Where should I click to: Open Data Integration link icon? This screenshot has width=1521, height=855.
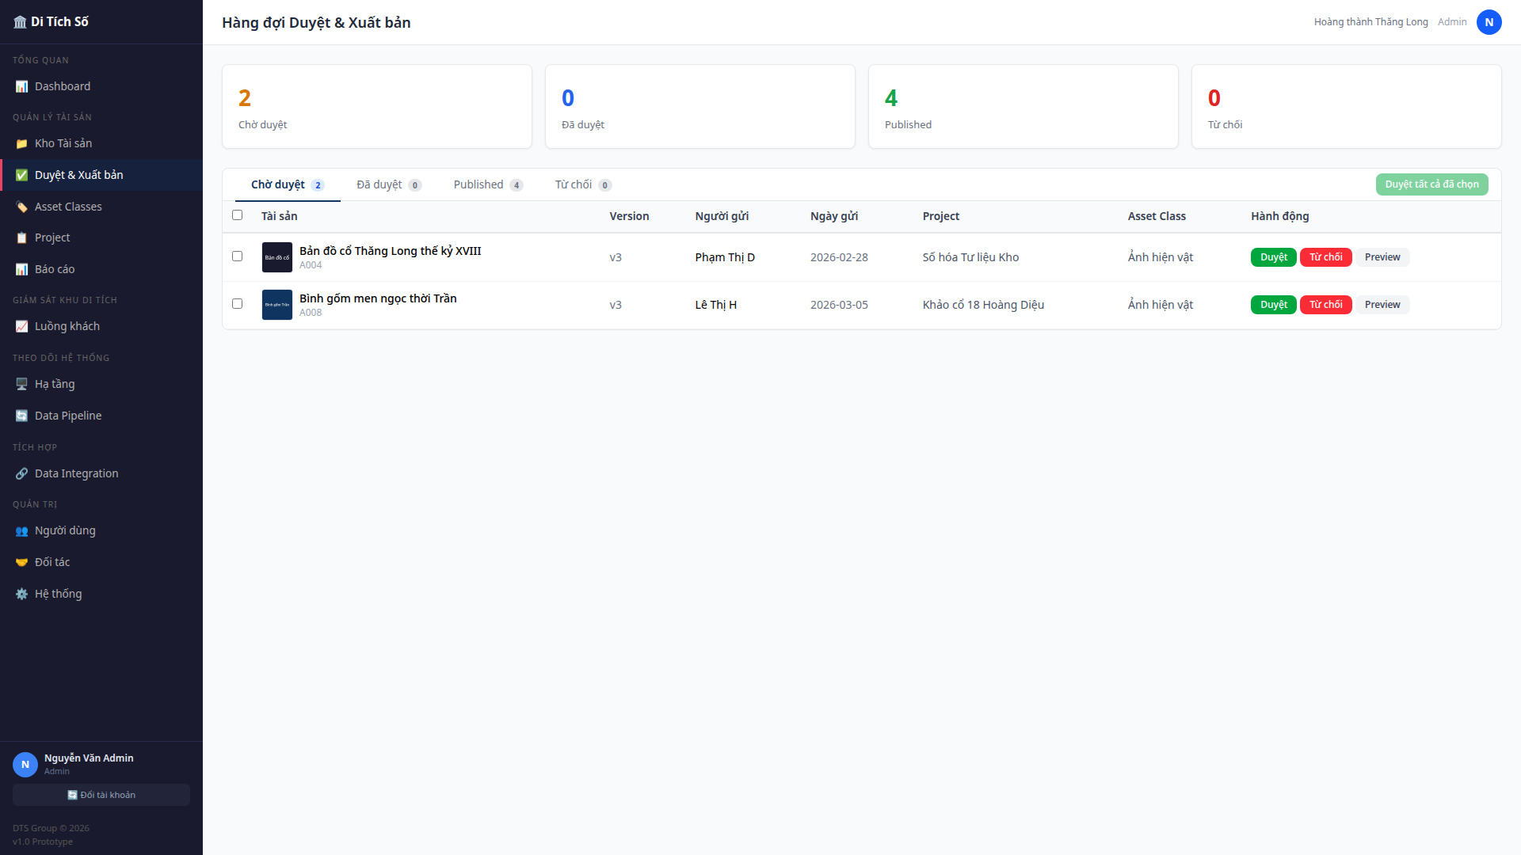pos(21,473)
